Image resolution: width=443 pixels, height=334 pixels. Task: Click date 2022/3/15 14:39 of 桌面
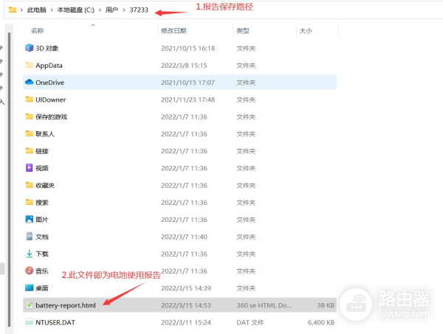[186, 288]
